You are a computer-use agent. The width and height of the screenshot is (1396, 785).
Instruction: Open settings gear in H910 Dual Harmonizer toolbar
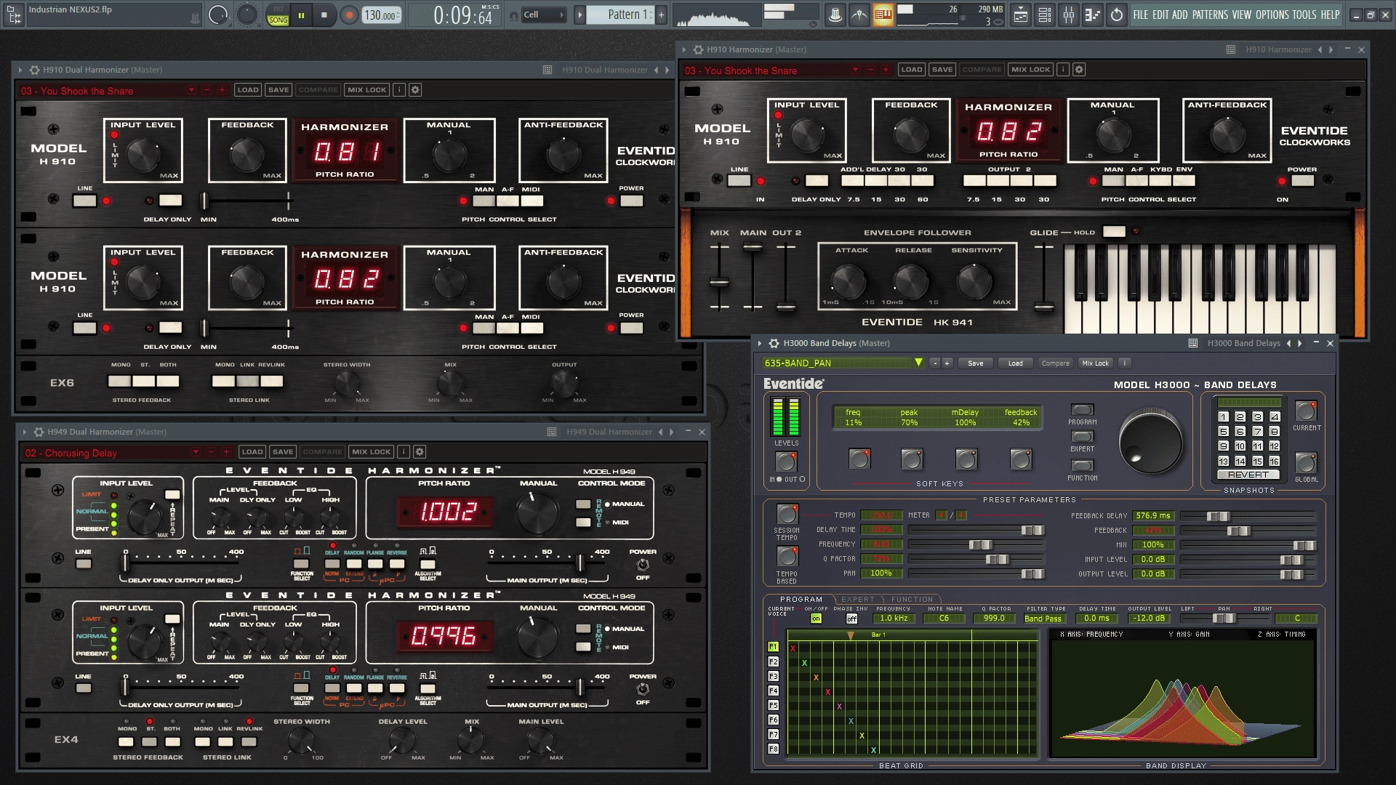click(x=415, y=90)
